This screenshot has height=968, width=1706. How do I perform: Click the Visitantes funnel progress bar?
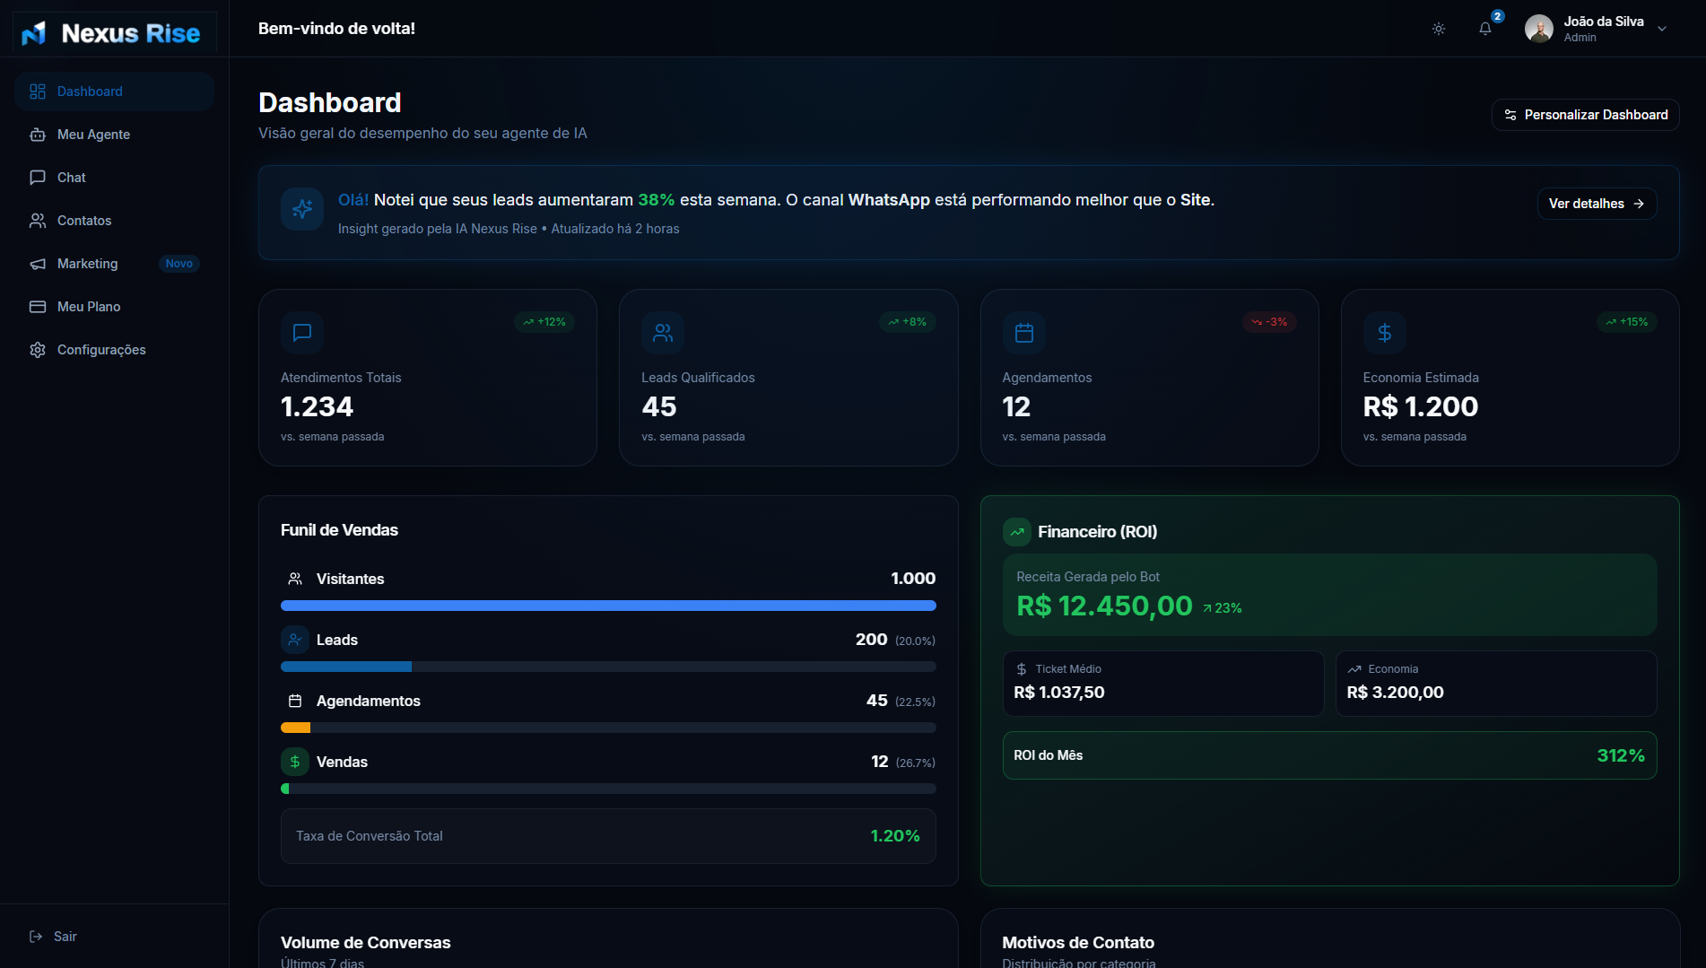click(608, 606)
